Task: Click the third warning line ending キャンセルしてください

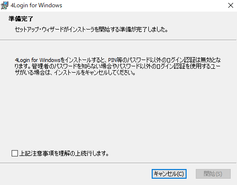Action: pos(75,73)
